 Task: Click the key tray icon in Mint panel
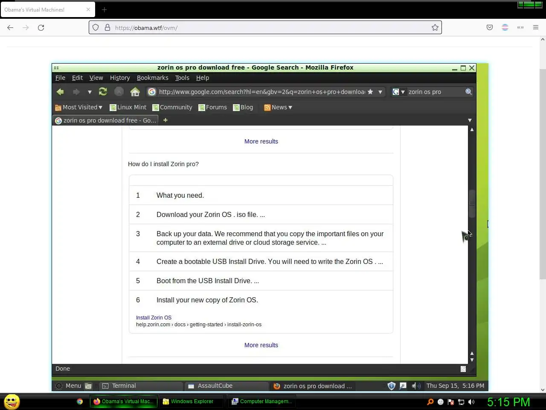pyautogui.click(x=403, y=386)
